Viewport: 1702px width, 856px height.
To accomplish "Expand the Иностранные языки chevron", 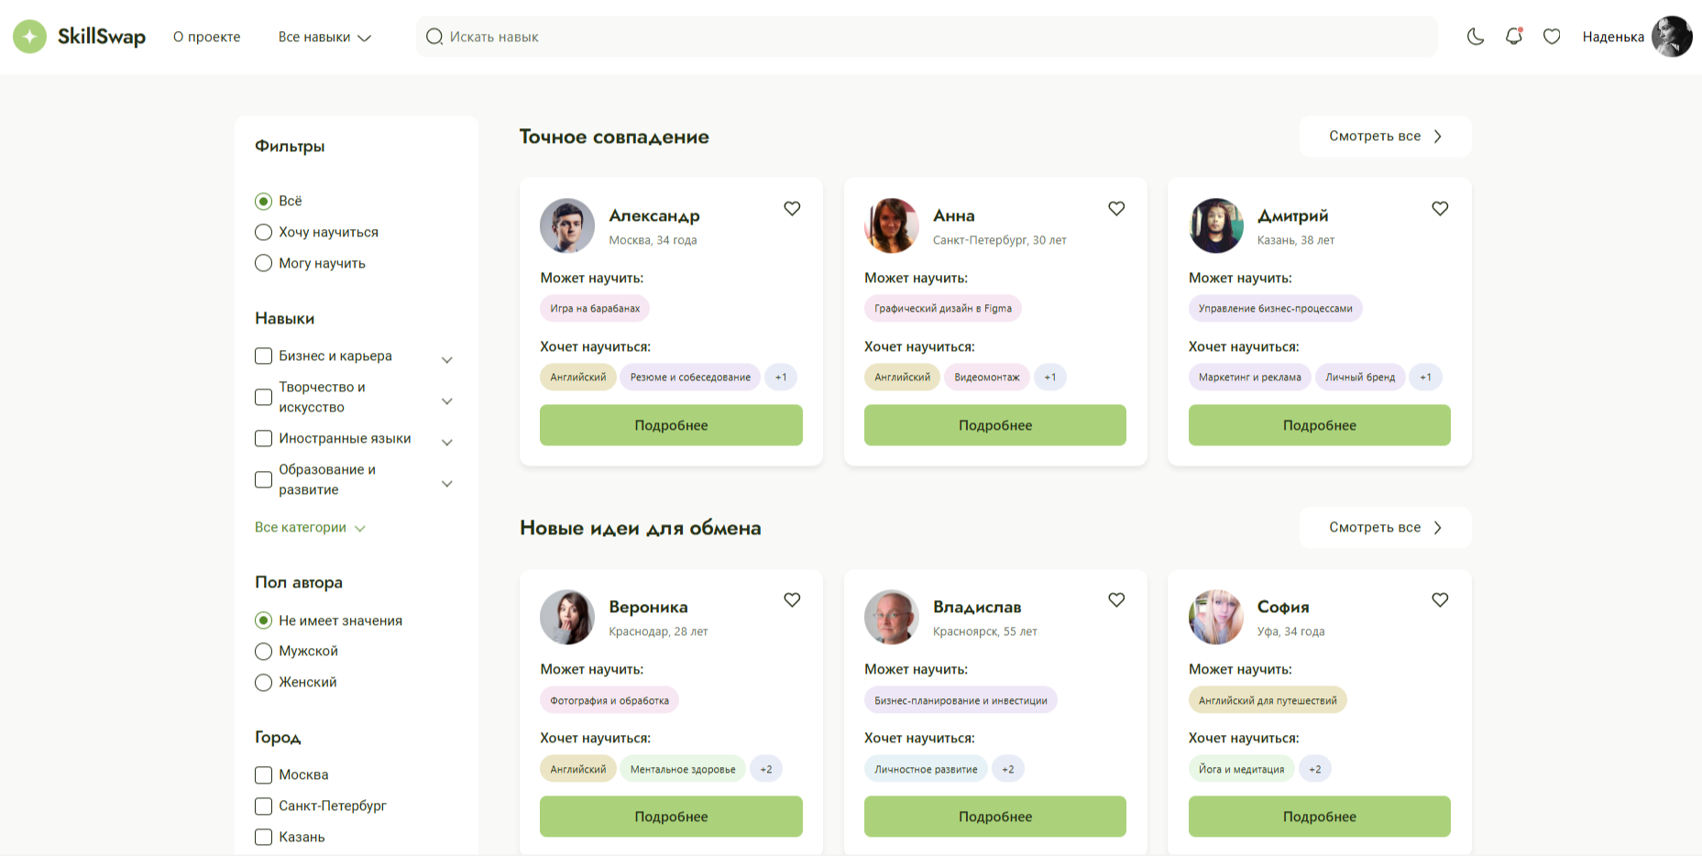I will pos(447,442).
